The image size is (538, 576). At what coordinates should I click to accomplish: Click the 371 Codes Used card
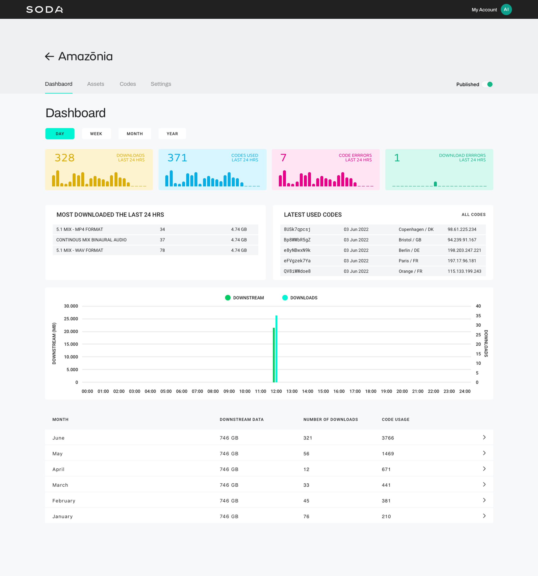(213, 169)
